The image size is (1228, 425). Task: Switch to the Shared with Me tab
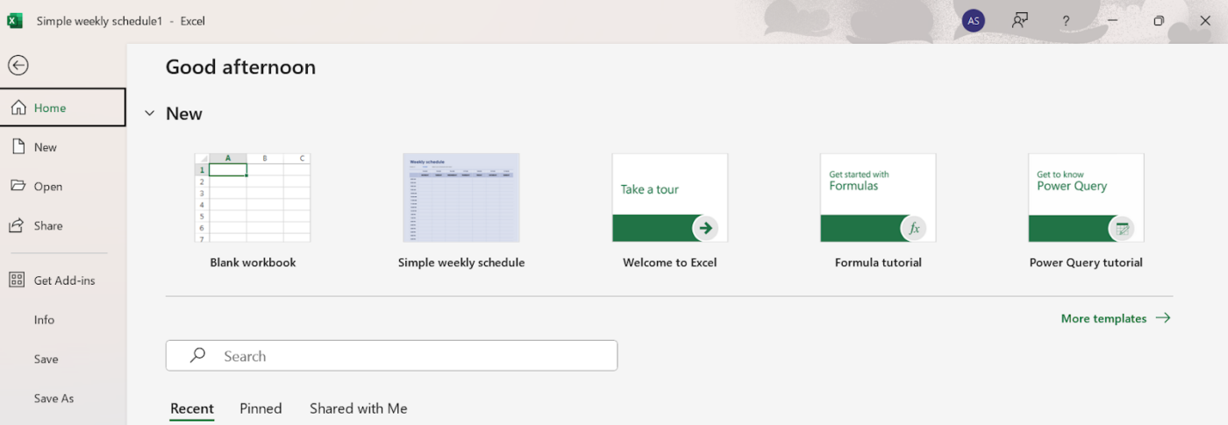[x=359, y=408]
